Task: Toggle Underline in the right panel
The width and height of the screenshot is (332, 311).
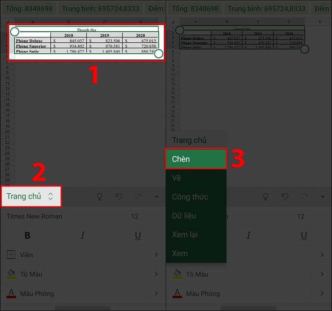Action: coord(304,236)
